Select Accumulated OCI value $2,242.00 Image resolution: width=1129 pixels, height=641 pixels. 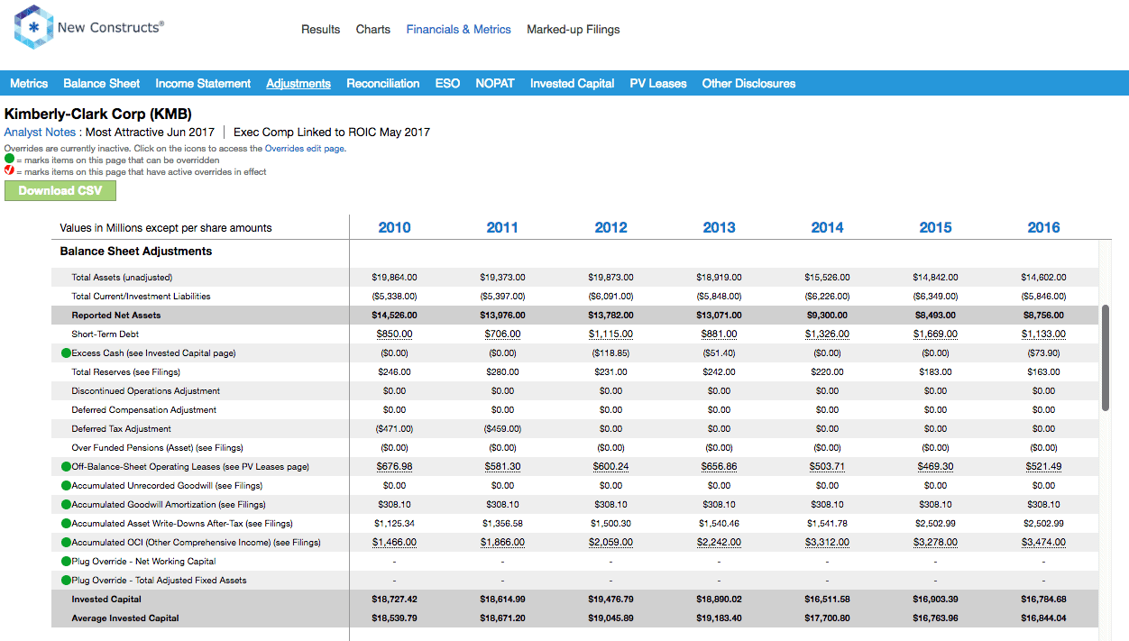[x=719, y=543]
